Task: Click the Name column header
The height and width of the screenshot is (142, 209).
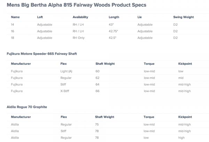Action: pos(15,17)
